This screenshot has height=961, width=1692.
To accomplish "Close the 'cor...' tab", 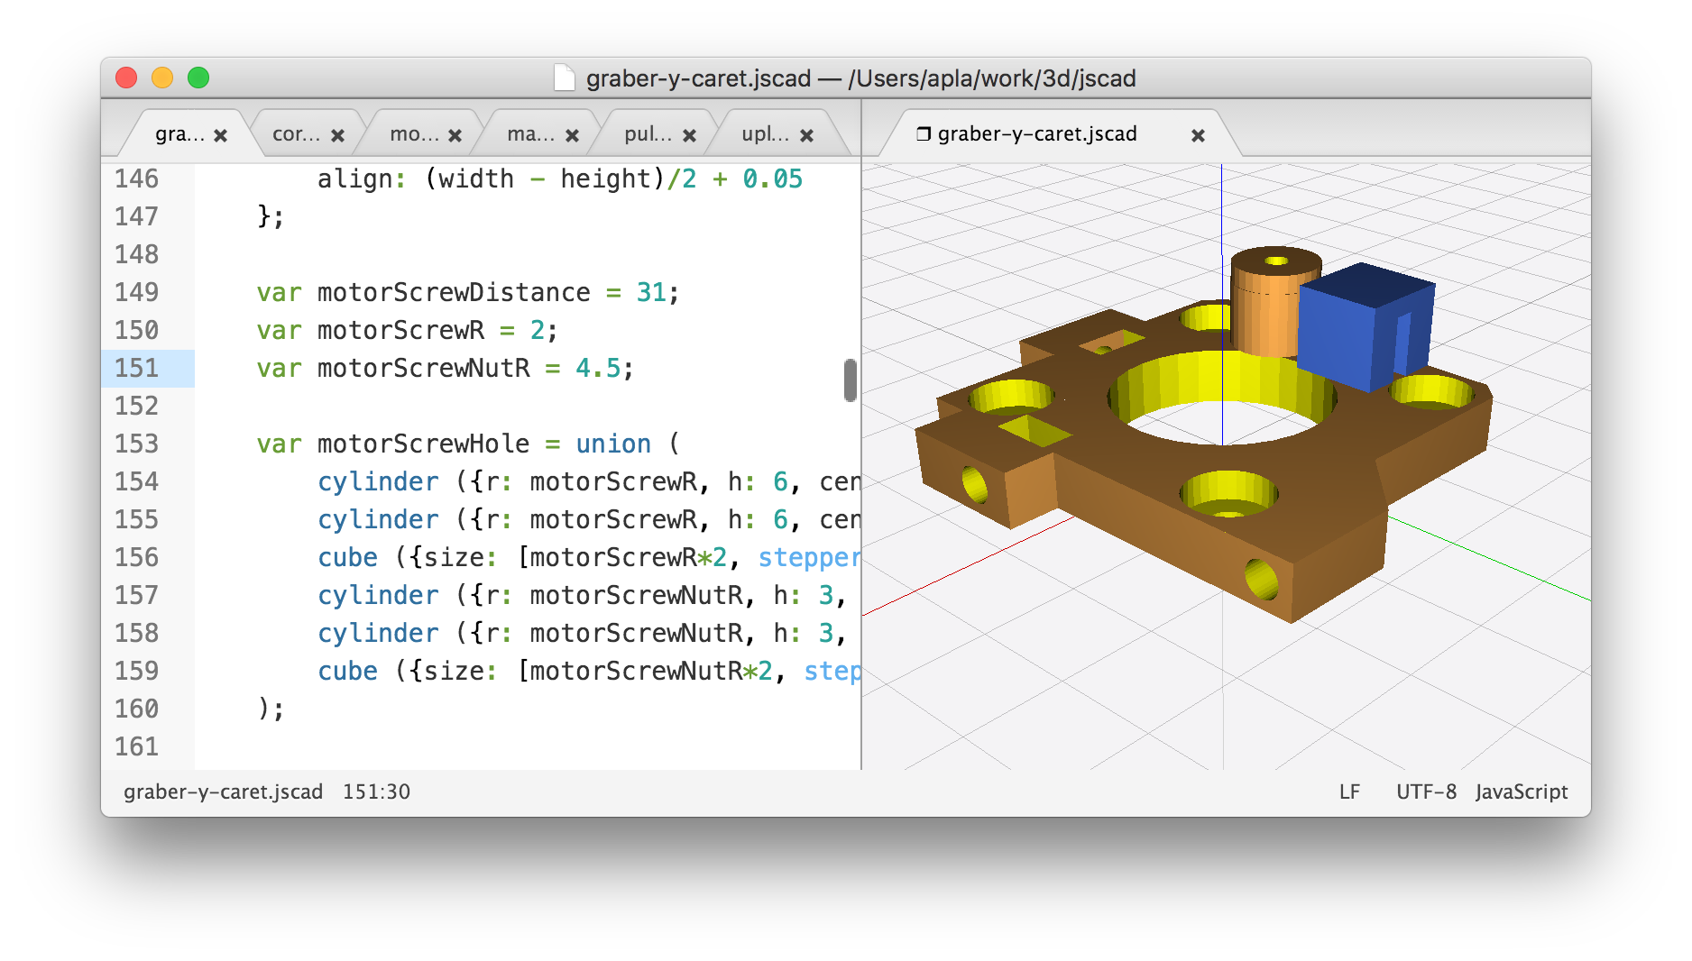I will coord(338,135).
